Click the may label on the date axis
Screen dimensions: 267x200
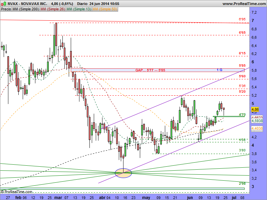point(146,198)
